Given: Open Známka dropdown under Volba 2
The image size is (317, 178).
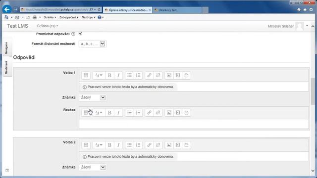Looking at the screenshot, I should click(93, 167).
